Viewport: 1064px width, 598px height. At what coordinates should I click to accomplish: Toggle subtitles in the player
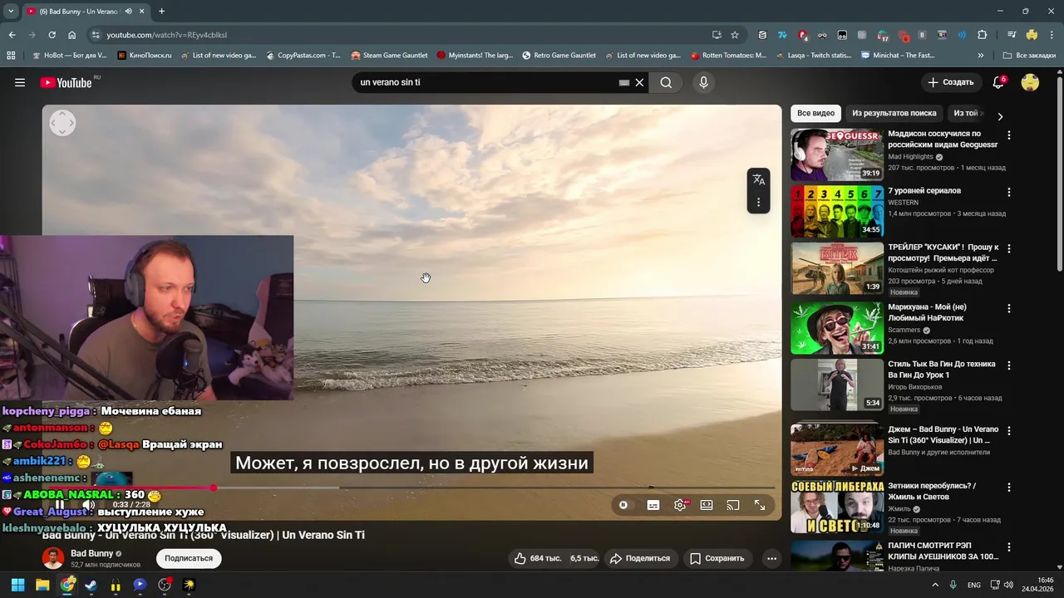pos(653,505)
